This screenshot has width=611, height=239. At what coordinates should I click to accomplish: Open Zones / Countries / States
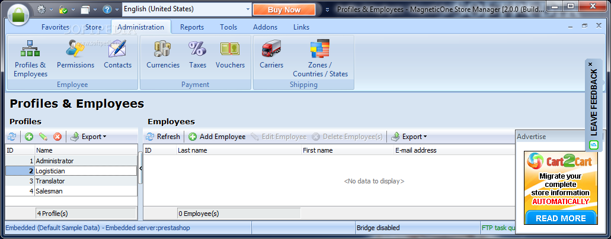tap(320, 59)
